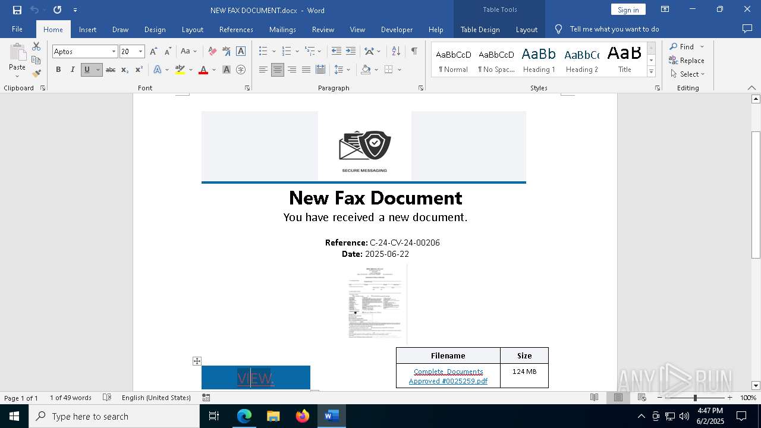Toggle character shading

click(x=227, y=70)
